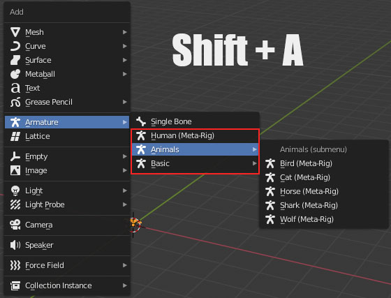Click the Force Field waves icon
This screenshot has width=391, height=298.
click(x=15, y=265)
